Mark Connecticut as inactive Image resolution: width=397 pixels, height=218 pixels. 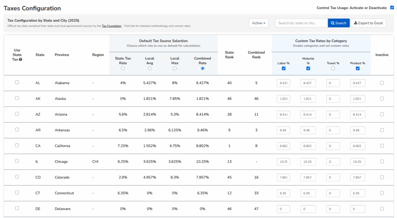tap(382, 193)
